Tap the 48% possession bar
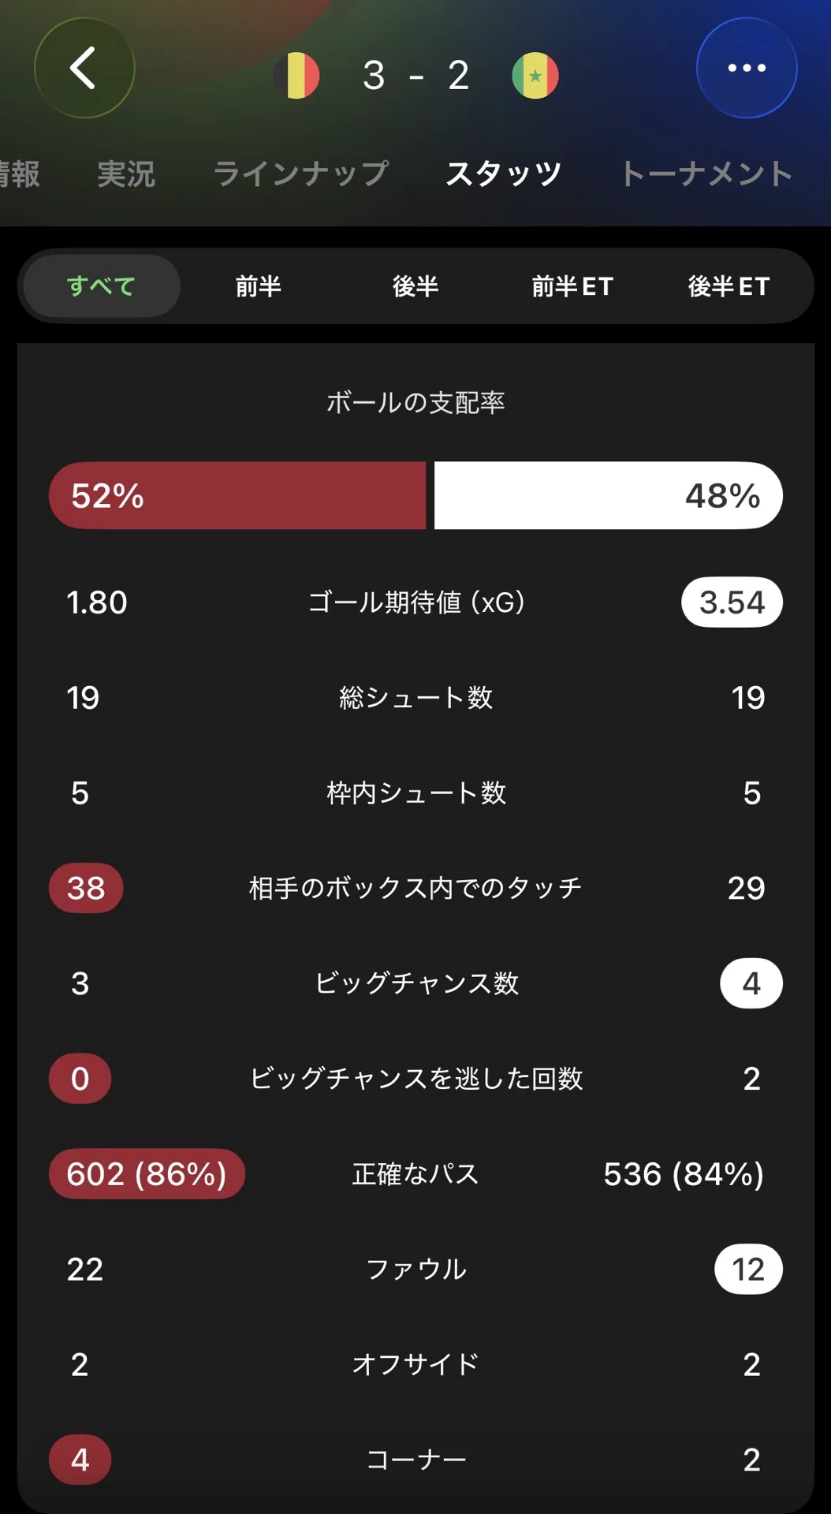831x1514 pixels. (x=609, y=495)
